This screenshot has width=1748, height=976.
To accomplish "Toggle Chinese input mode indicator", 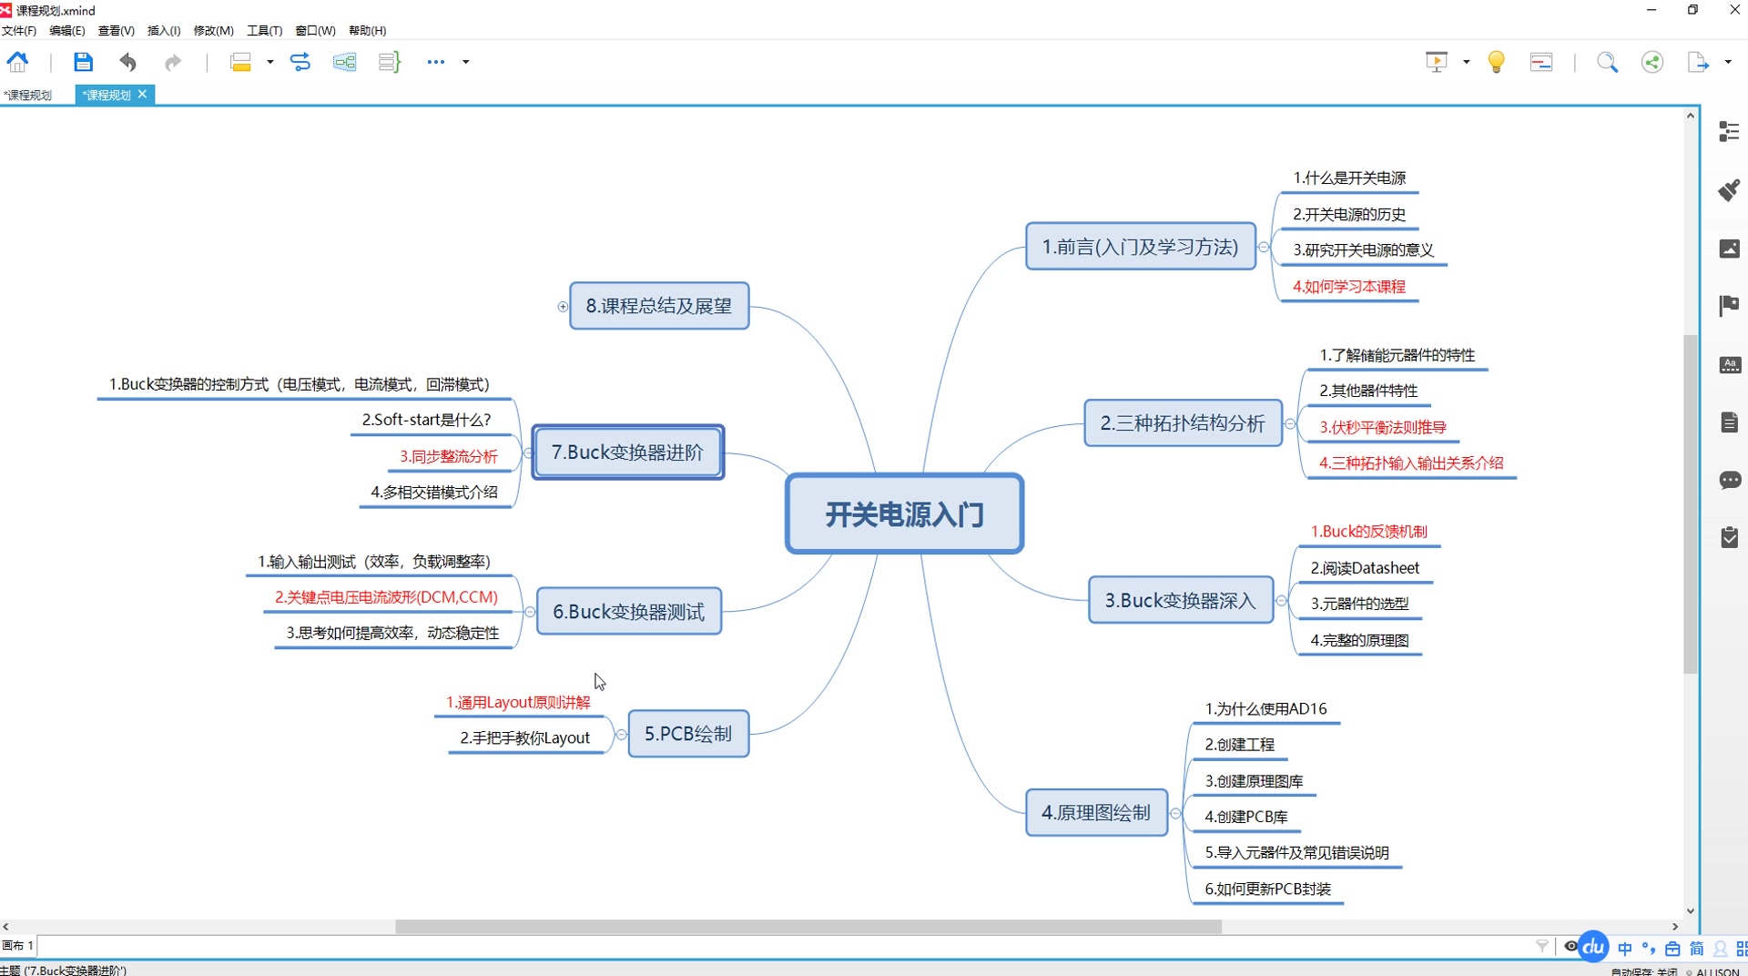I will (1625, 949).
